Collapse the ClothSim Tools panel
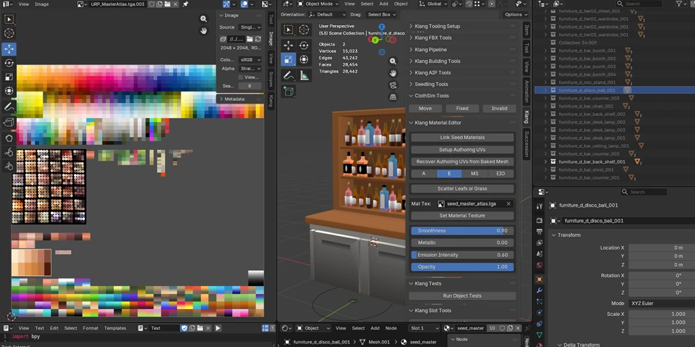The height and width of the screenshot is (347, 695). (x=462, y=96)
